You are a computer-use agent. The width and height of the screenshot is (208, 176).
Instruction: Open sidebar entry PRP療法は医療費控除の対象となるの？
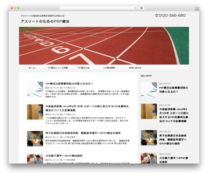tap(173, 90)
